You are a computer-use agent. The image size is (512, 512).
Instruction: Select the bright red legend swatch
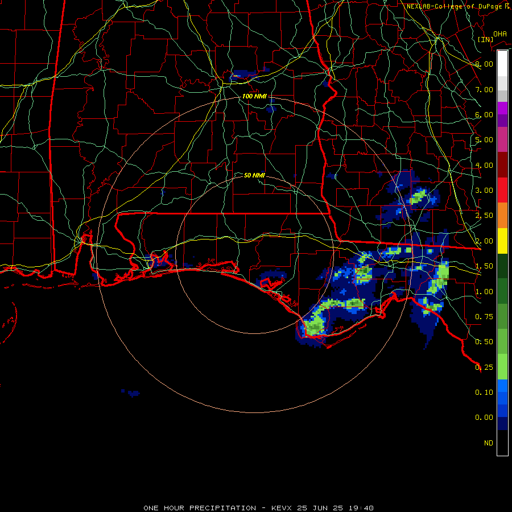coord(502,190)
